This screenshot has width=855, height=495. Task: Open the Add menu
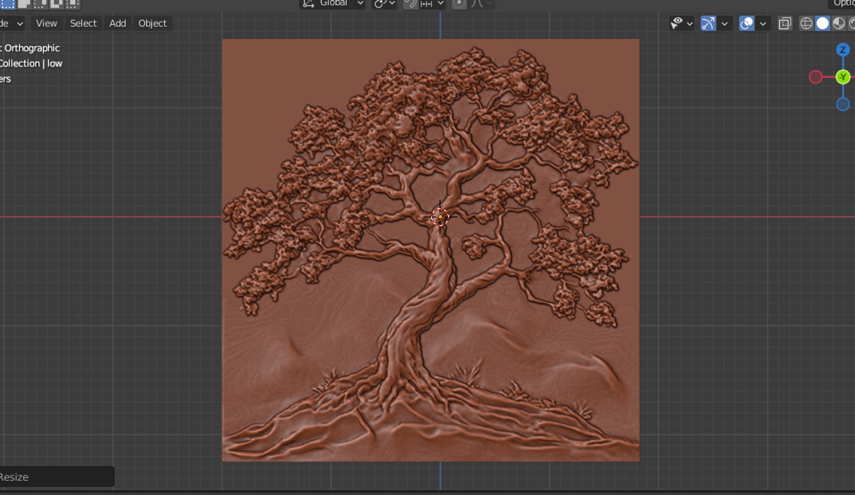117,23
